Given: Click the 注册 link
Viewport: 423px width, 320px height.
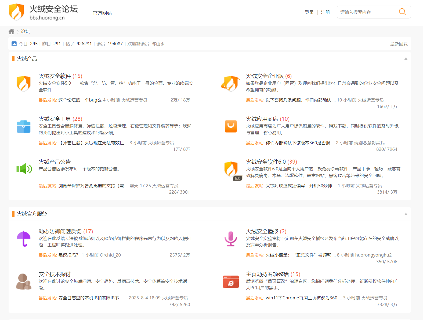Looking at the screenshot, I should [x=326, y=12].
